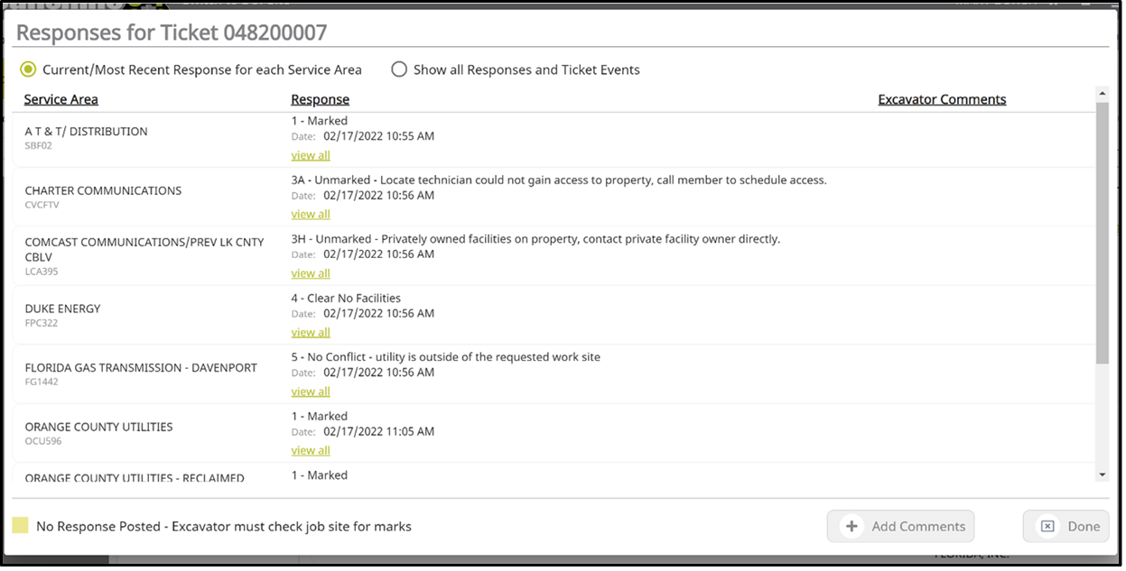Click the CVCFTV code
1126x571 pixels.
(42, 205)
